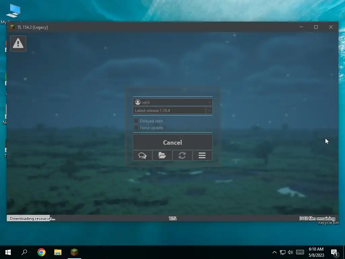This screenshot has height=259, width=345.
Task: Open the hamburger settings menu button
Action: [x=202, y=155]
